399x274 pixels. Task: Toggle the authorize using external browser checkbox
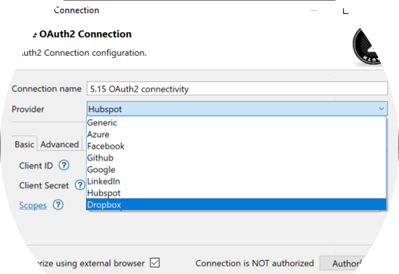(154, 263)
